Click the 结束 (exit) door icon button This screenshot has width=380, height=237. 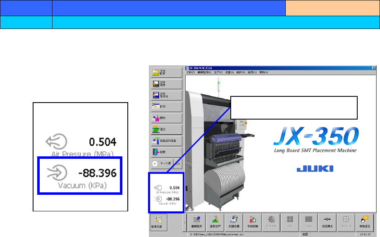point(167,152)
